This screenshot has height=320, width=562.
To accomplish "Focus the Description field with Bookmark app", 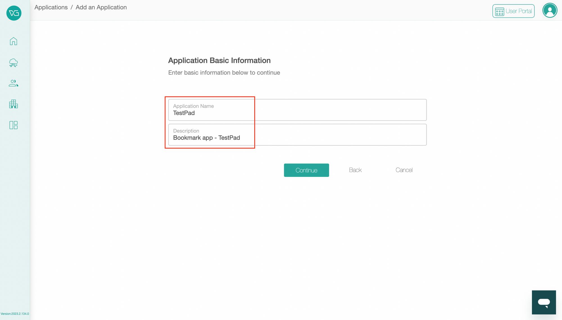I will tap(297, 134).
